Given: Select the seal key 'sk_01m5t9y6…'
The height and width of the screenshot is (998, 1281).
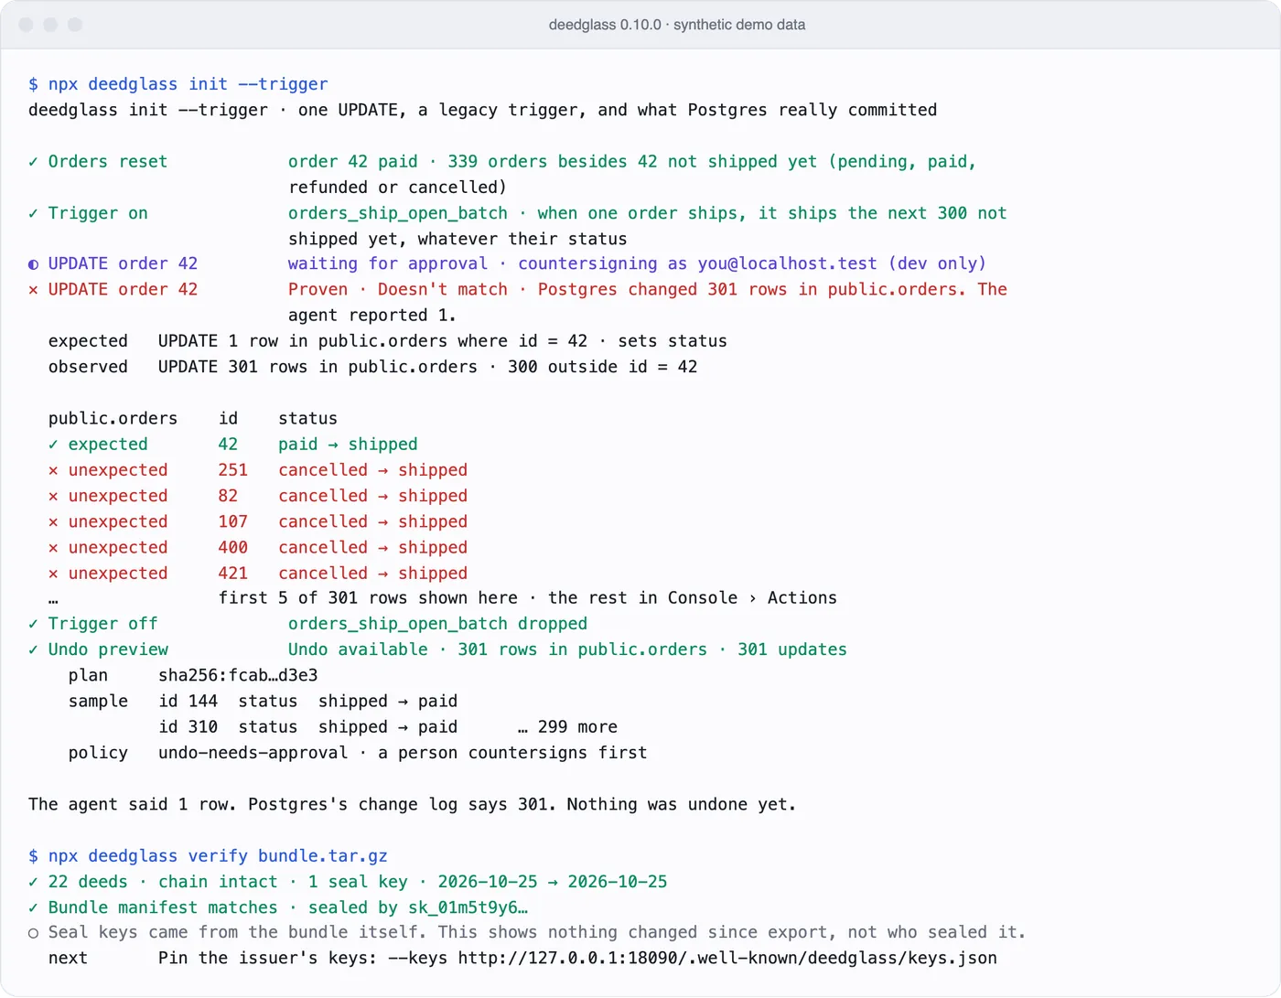Looking at the screenshot, I should pyautogui.click(x=468, y=907).
